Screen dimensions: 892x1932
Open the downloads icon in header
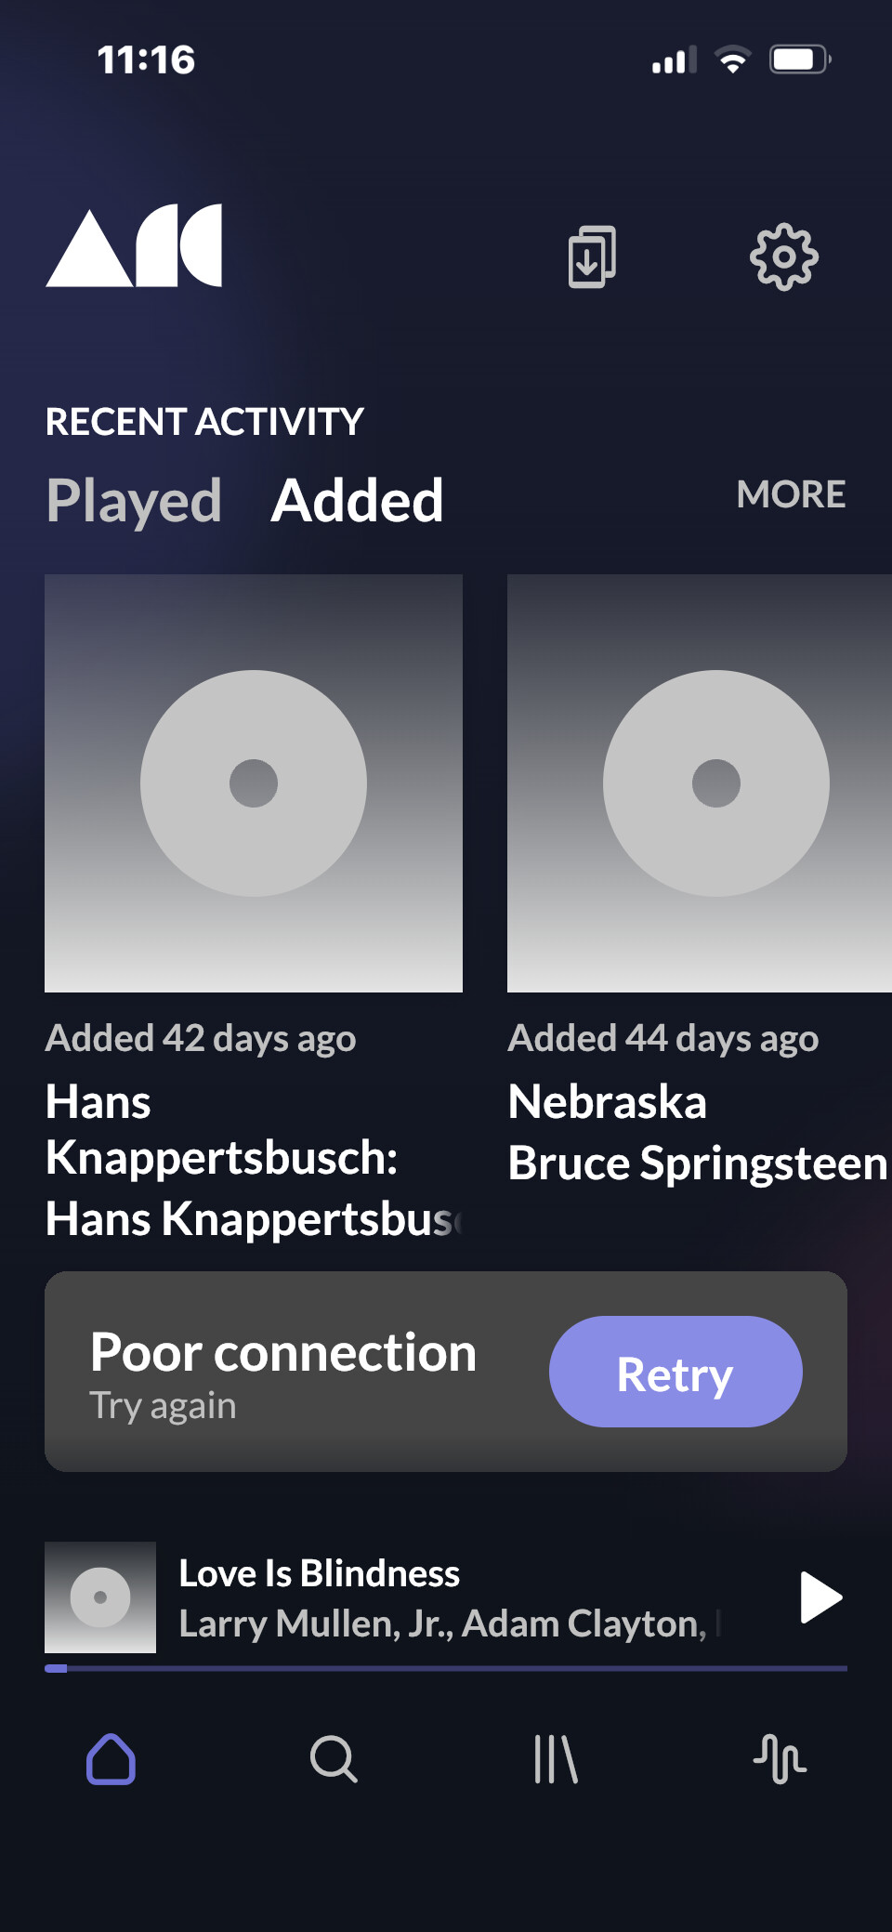tap(592, 256)
